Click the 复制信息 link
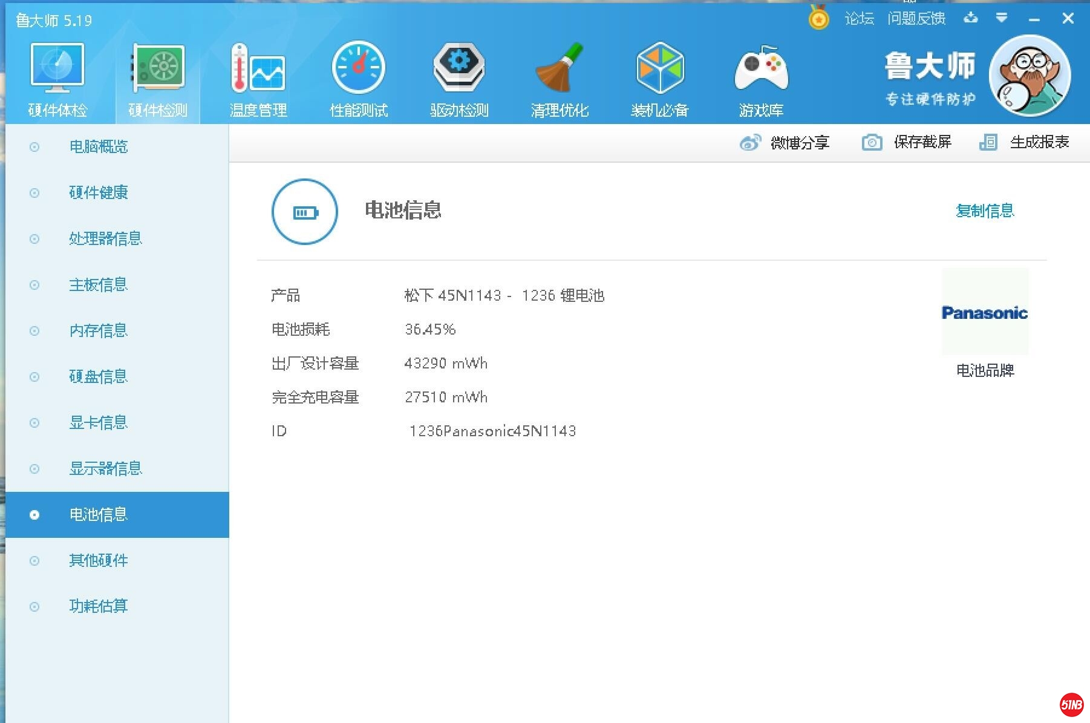Viewport: 1090px width, 723px height. (x=985, y=211)
